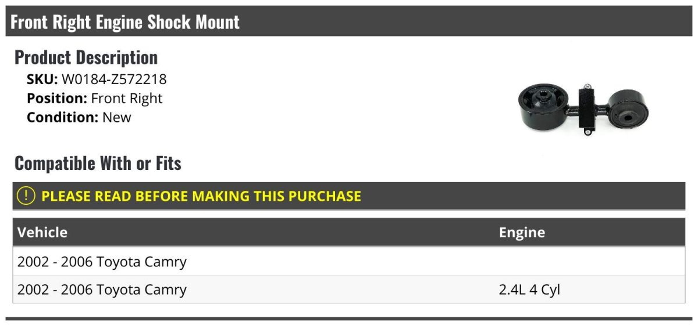Image resolution: width=698 pixels, height=326 pixels.
Task: Click the 'Engine' column header
Action: click(x=522, y=233)
